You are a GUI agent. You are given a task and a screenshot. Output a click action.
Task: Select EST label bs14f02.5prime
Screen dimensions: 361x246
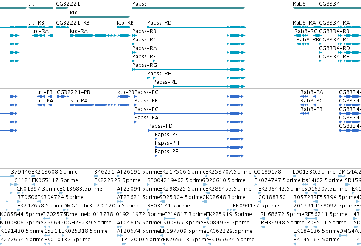coord(322,180)
